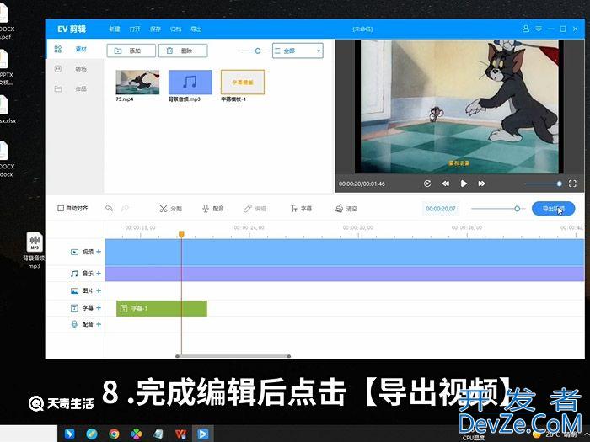Select the purple music clip on timeline

click(345, 274)
